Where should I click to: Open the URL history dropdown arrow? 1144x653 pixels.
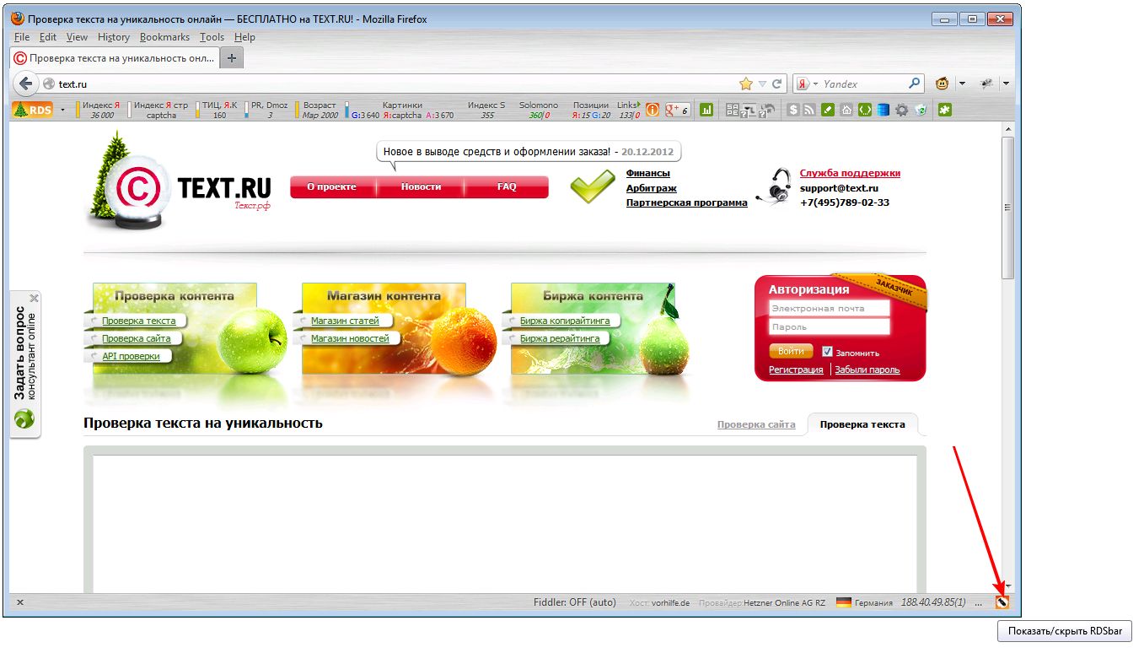tap(762, 84)
